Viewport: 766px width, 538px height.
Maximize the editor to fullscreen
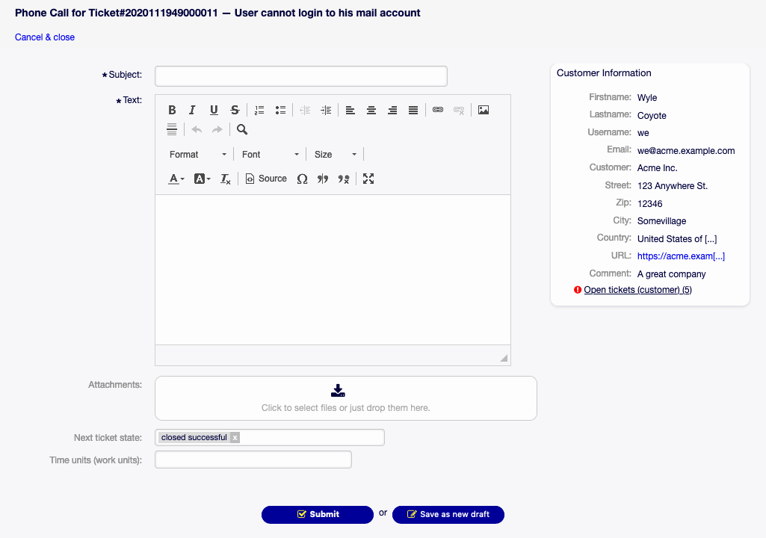[x=368, y=179]
